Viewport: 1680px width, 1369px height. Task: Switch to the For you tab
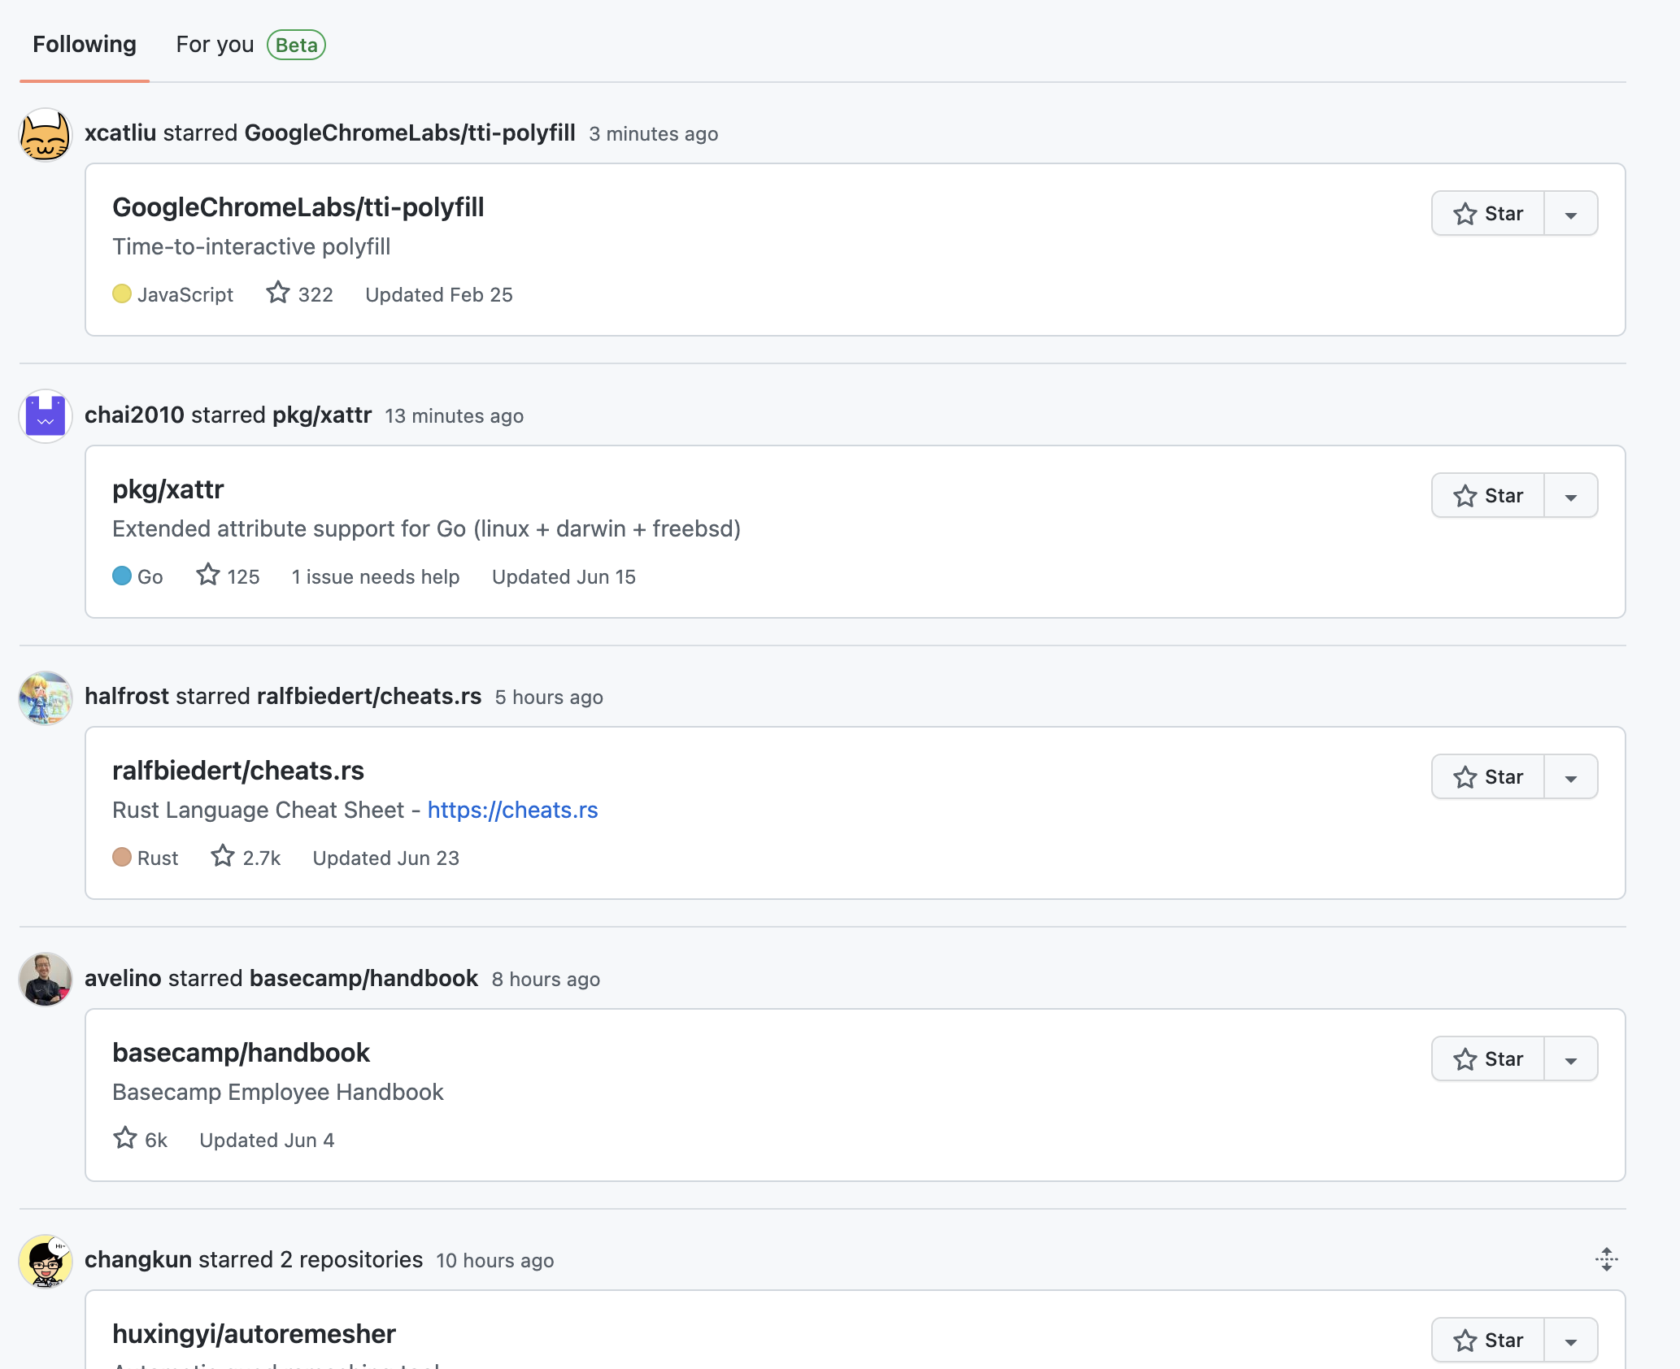coord(215,45)
